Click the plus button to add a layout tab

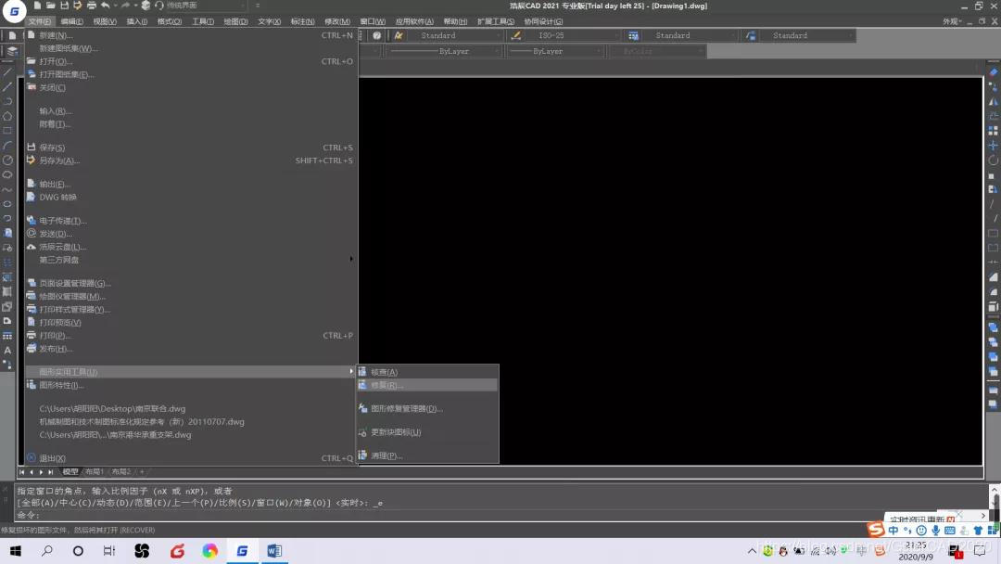142,471
